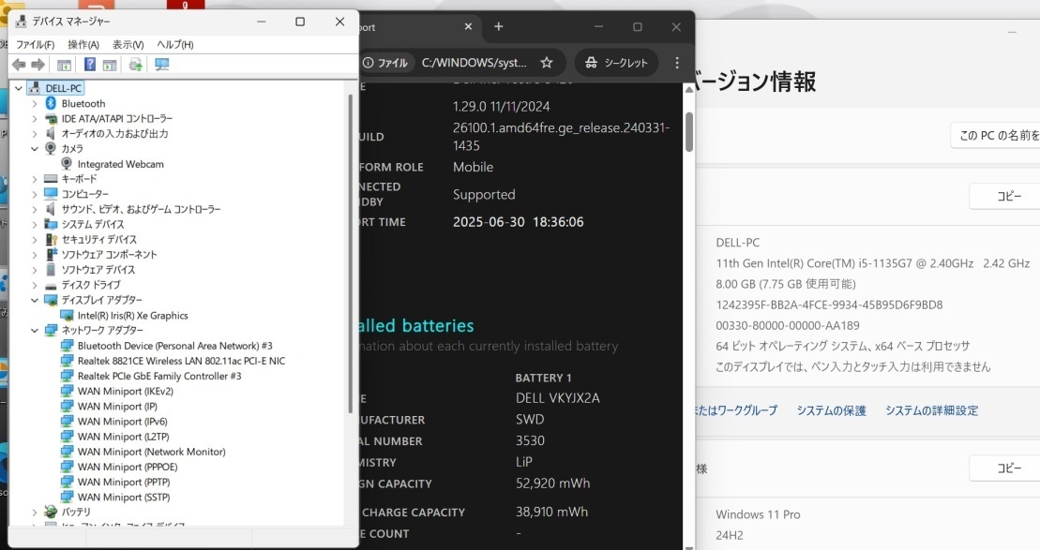Open the システムの詳細設定 link
This screenshot has height=550, width=1040.
pyautogui.click(x=931, y=410)
